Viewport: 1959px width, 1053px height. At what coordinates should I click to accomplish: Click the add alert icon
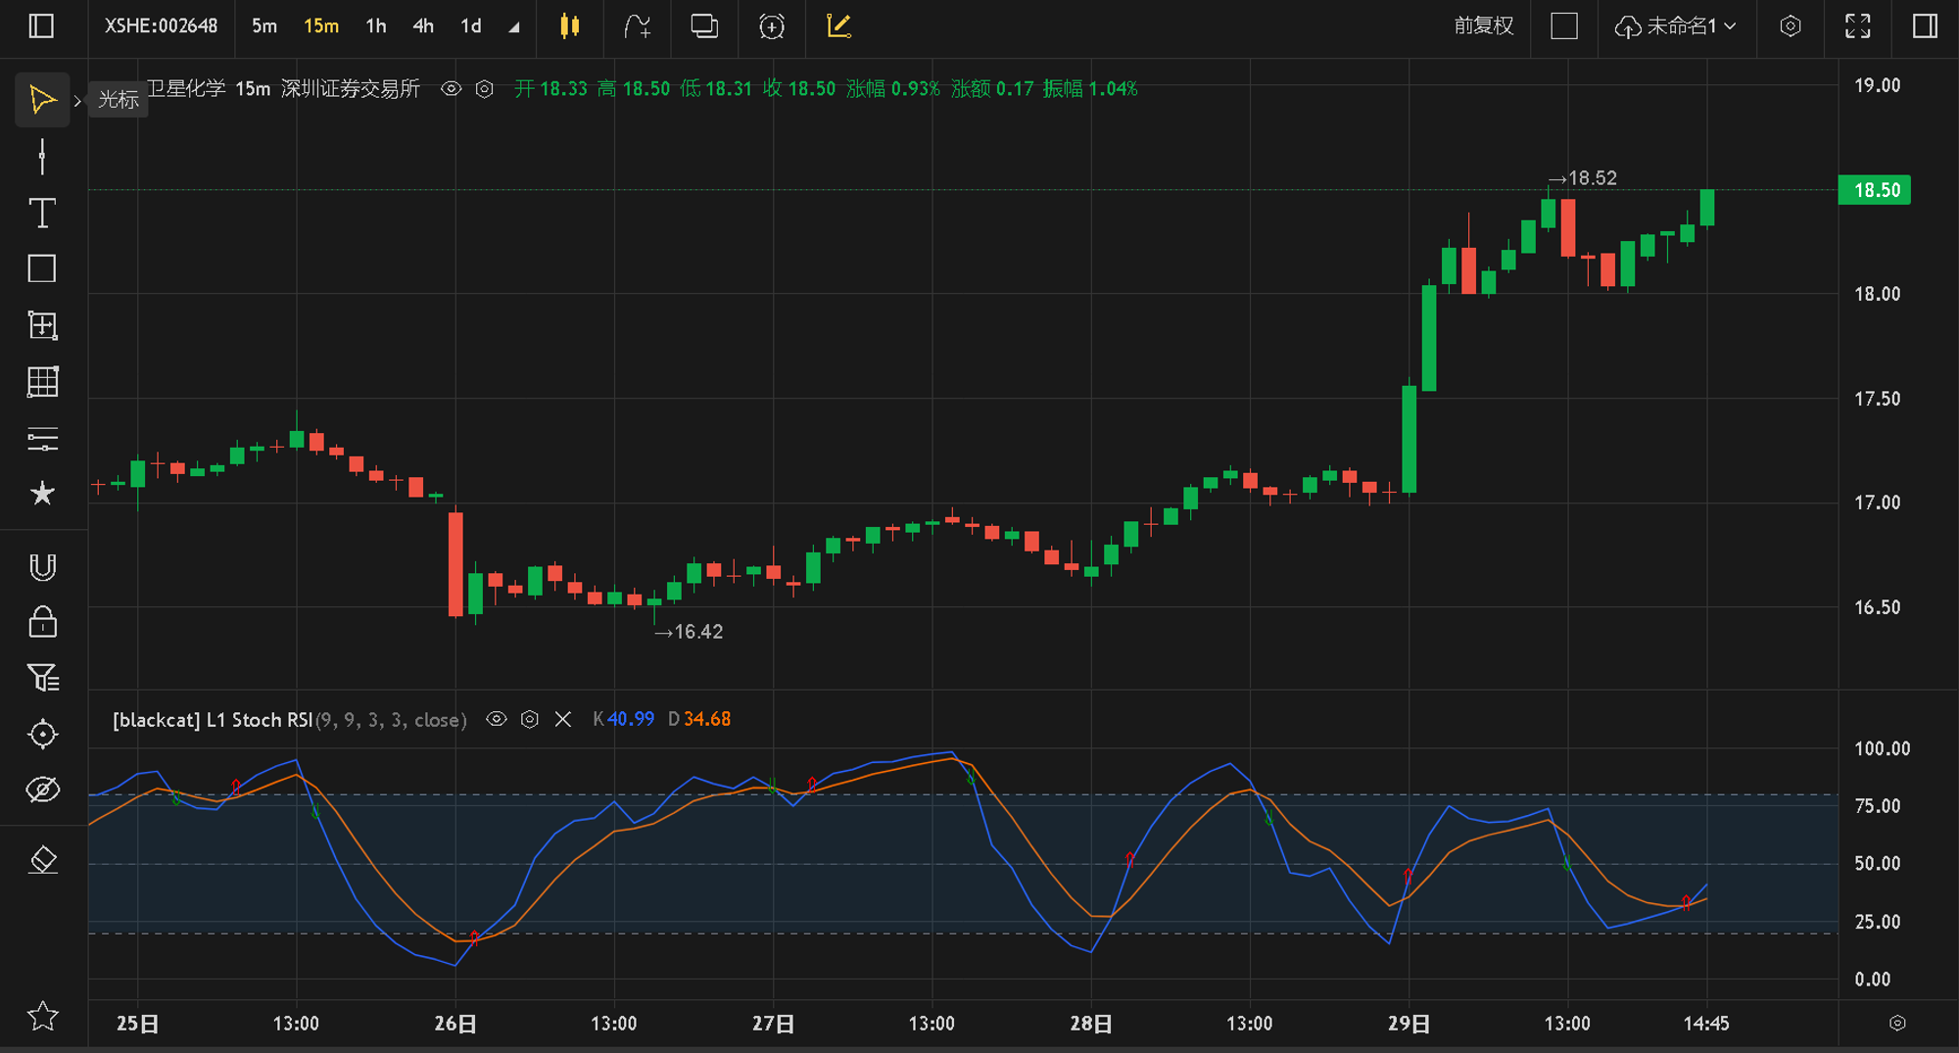click(x=772, y=26)
